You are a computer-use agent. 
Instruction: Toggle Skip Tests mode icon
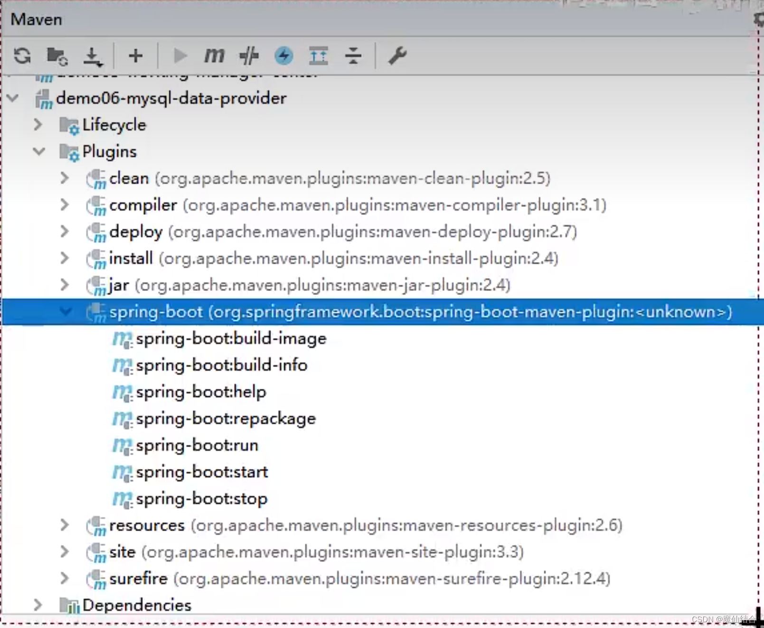pyautogui.click(x=249, y=56)
